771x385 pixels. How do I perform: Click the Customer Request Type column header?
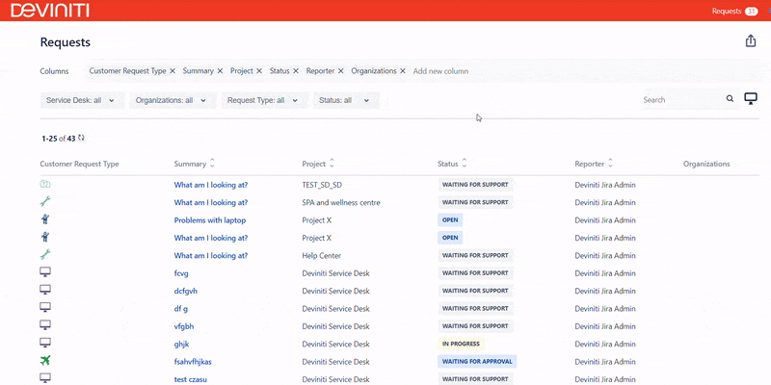79,164
